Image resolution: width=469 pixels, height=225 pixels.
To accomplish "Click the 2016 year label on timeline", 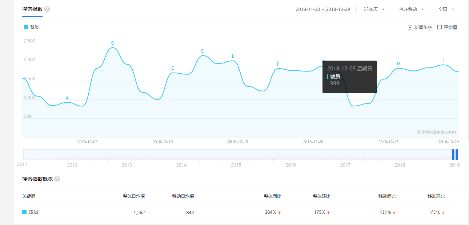I will (290, 165).
